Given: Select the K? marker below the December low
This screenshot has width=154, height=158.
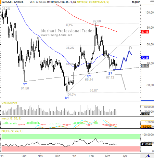Looking at the screenshot, I should (x=67, y=98).
